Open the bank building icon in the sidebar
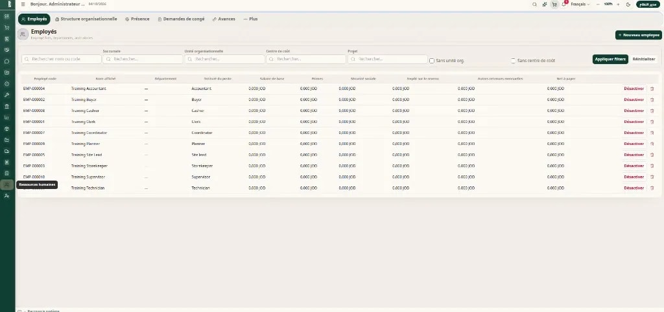This screenshot has height=312, width=664. point(6,106)
